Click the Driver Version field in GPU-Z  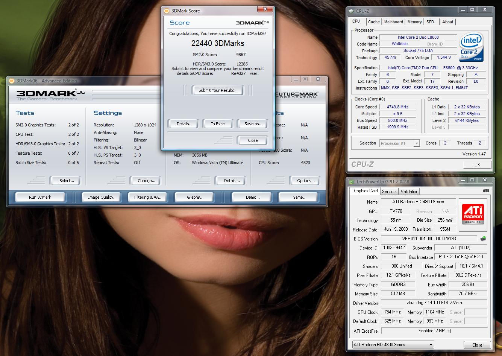pyautogui.click(x=434, y=303)
